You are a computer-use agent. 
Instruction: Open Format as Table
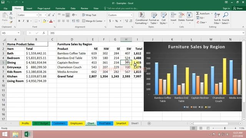point(154,18)
